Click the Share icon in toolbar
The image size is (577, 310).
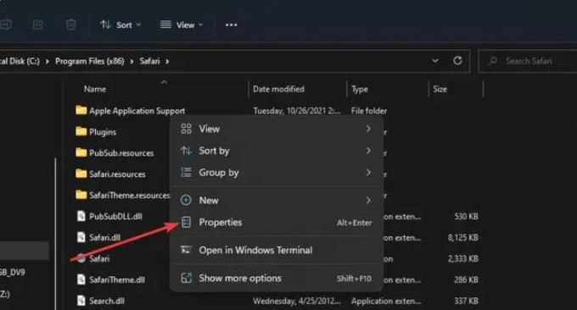38,25
